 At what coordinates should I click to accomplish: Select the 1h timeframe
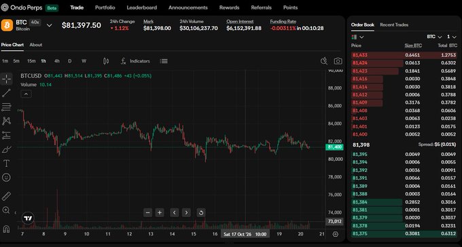(x=43, y=61)
